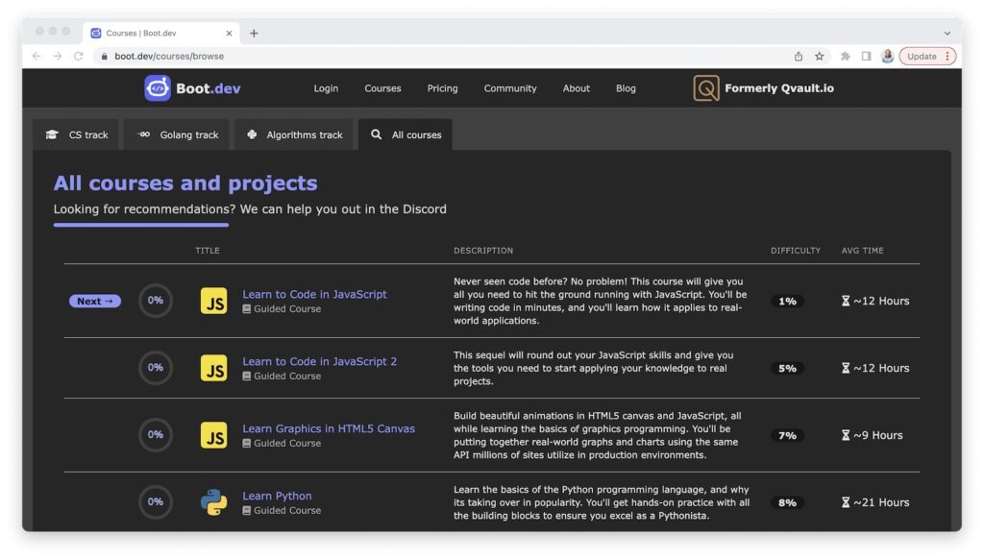This screenshot has width=984, height=559.
Task: Switch to the CS track tab
Action: tap(76, 134)
